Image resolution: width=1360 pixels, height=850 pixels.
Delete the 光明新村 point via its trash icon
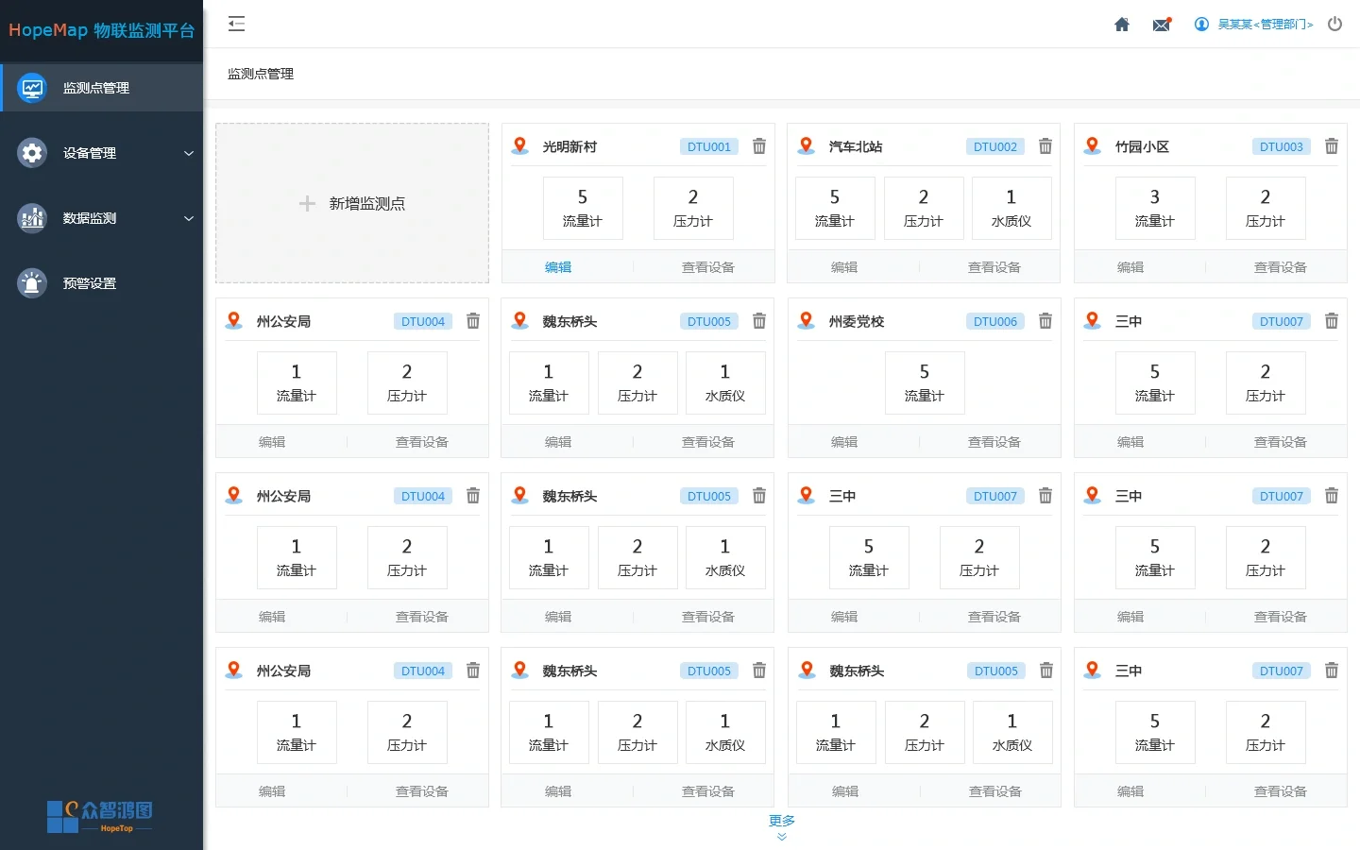click(x=758, y=146)
